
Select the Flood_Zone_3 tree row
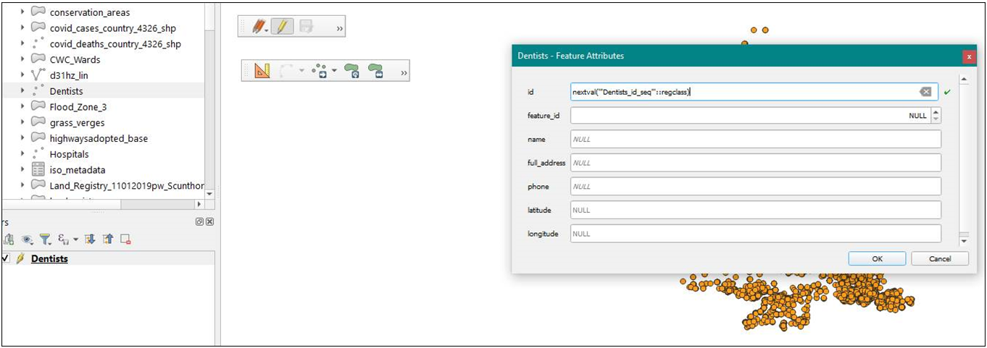click(101, 107)
